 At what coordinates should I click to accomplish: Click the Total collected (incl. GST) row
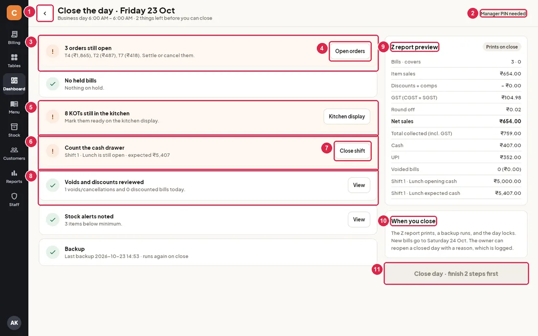[456, 133]
